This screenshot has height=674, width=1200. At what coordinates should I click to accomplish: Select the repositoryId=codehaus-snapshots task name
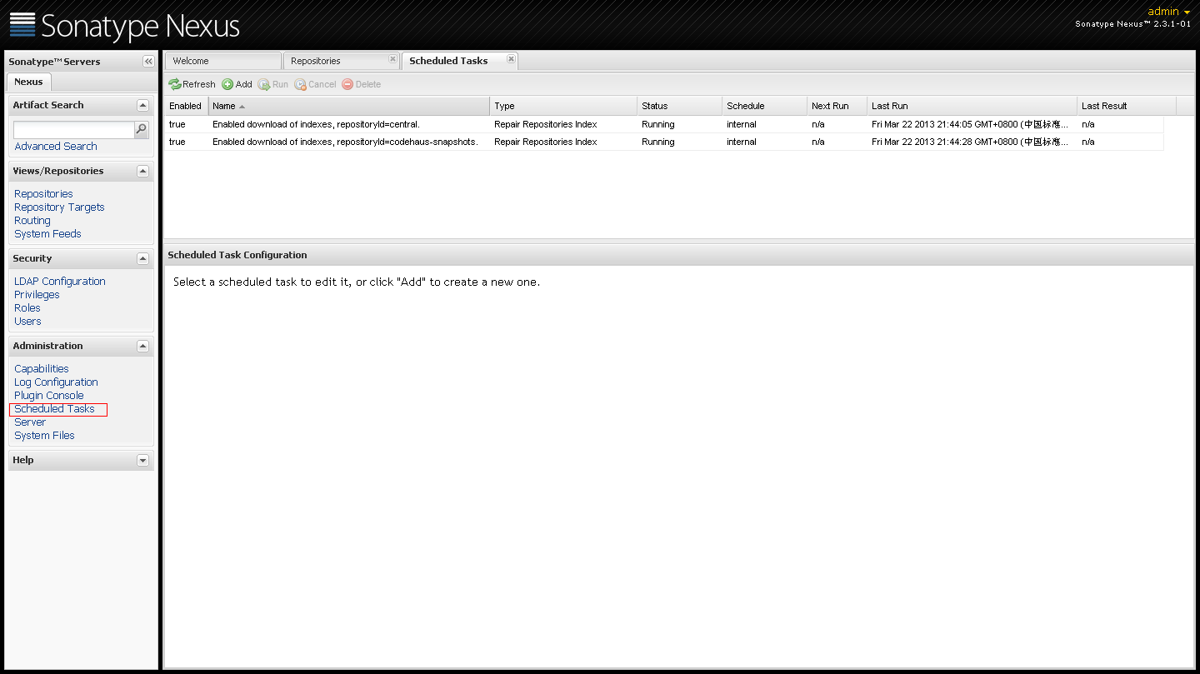[x=345, y=142]
